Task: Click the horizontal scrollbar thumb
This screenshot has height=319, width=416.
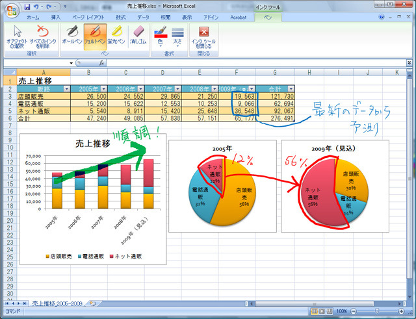Action: tap(315, 303)
